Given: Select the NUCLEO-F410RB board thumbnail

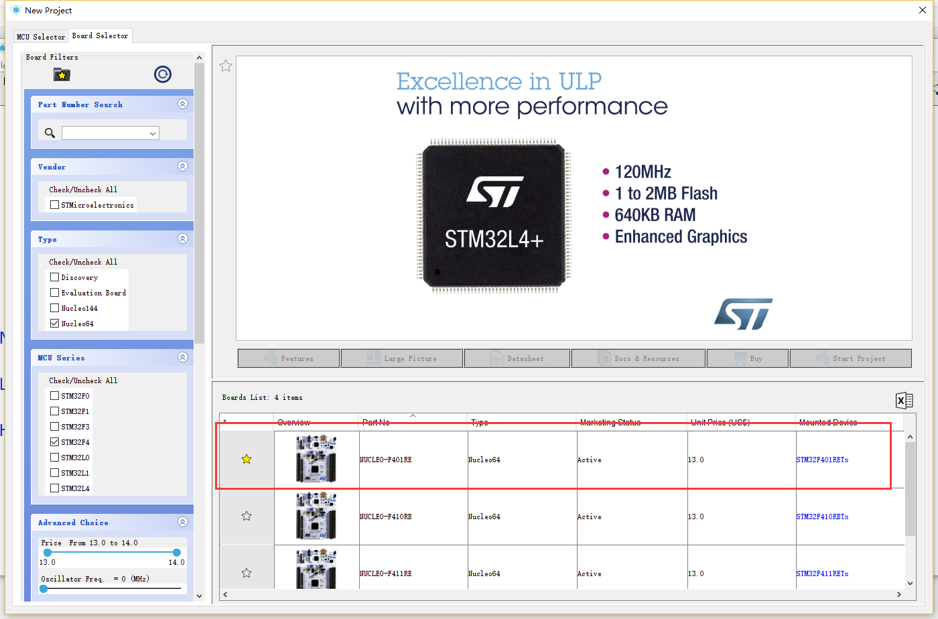Looking at the screenshot, I should click(316, 516).
